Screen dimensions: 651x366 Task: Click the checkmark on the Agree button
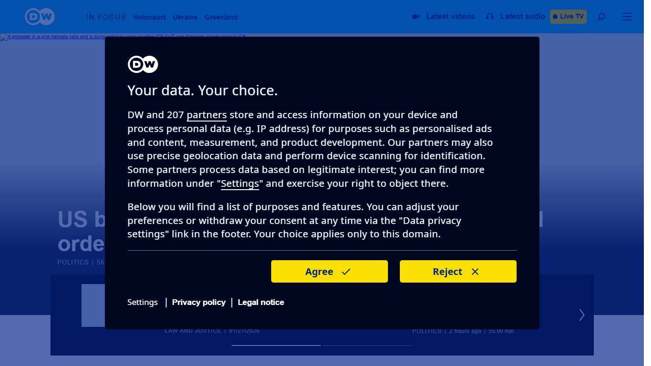[346, 272]
